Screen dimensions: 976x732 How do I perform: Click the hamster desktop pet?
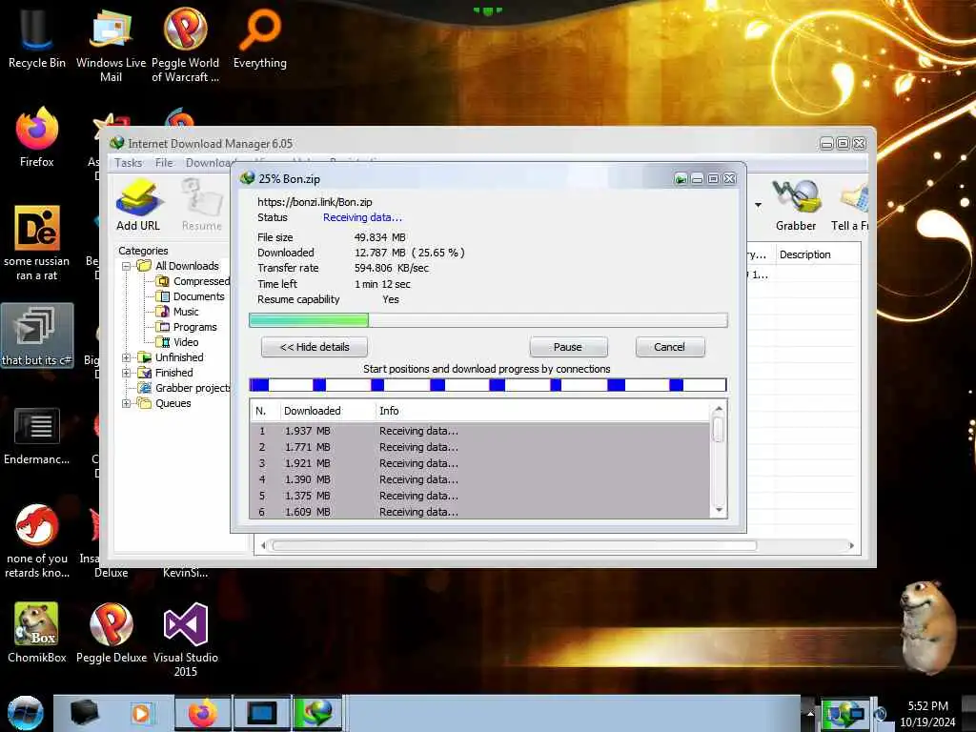[x=928, y=626]
